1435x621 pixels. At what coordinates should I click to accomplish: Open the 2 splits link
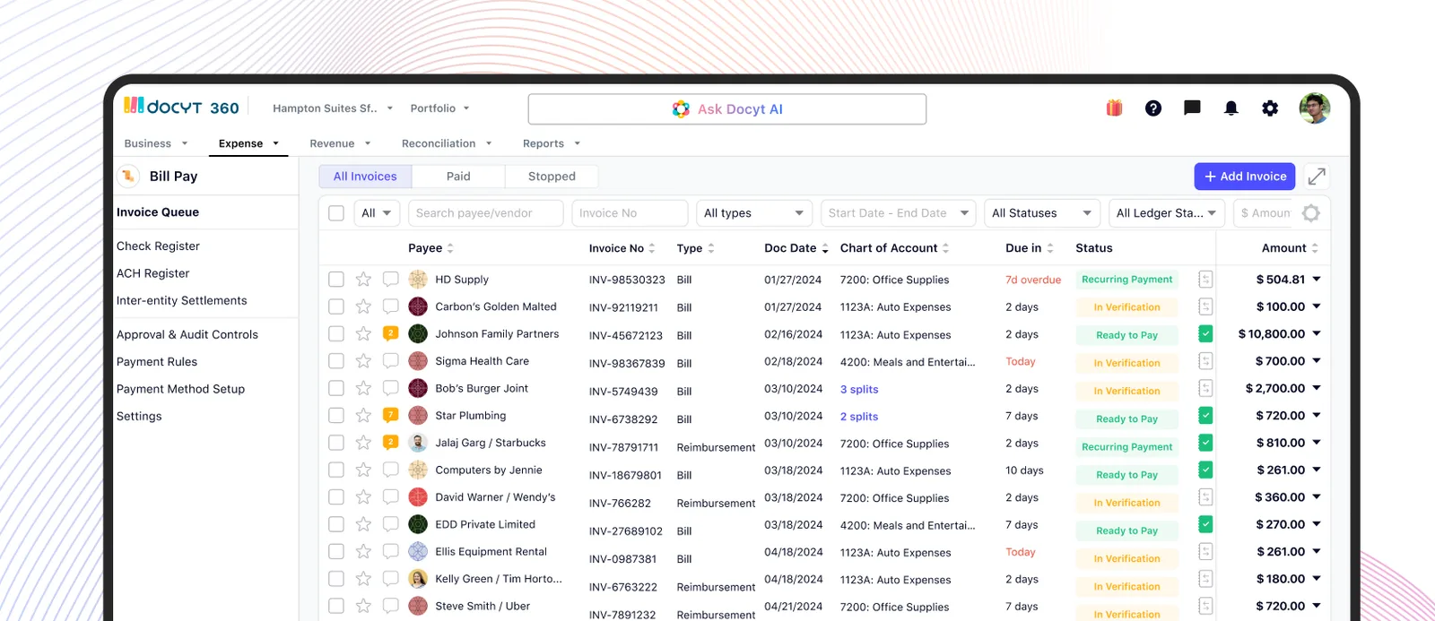(x=859, y=417)
